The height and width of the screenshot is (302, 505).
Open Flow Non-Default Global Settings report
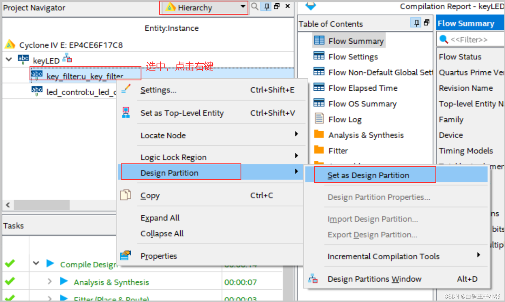(380, 72)
